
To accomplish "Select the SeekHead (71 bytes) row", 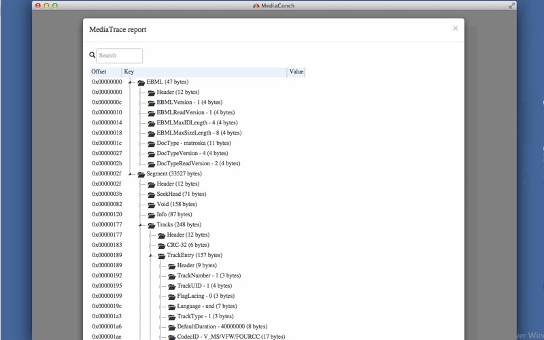I will 181,194.
